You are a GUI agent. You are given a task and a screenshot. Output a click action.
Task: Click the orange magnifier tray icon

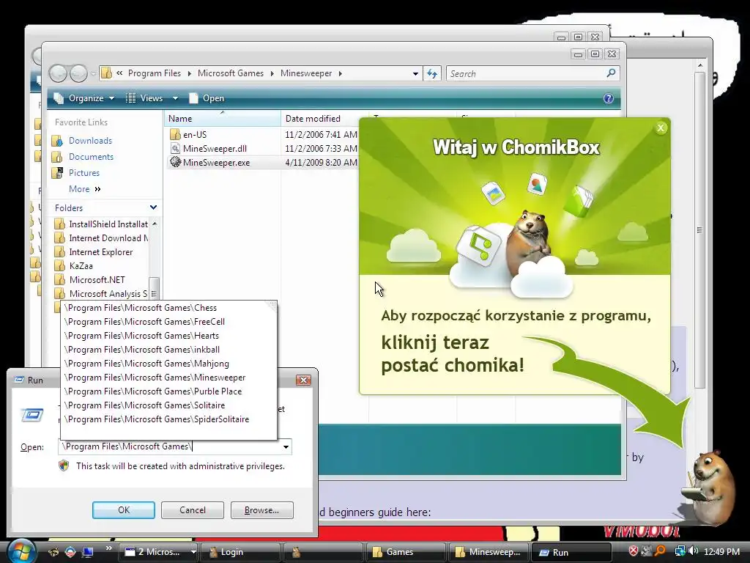pos(661,551)
